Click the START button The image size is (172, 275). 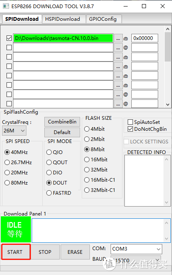point(16,252)
